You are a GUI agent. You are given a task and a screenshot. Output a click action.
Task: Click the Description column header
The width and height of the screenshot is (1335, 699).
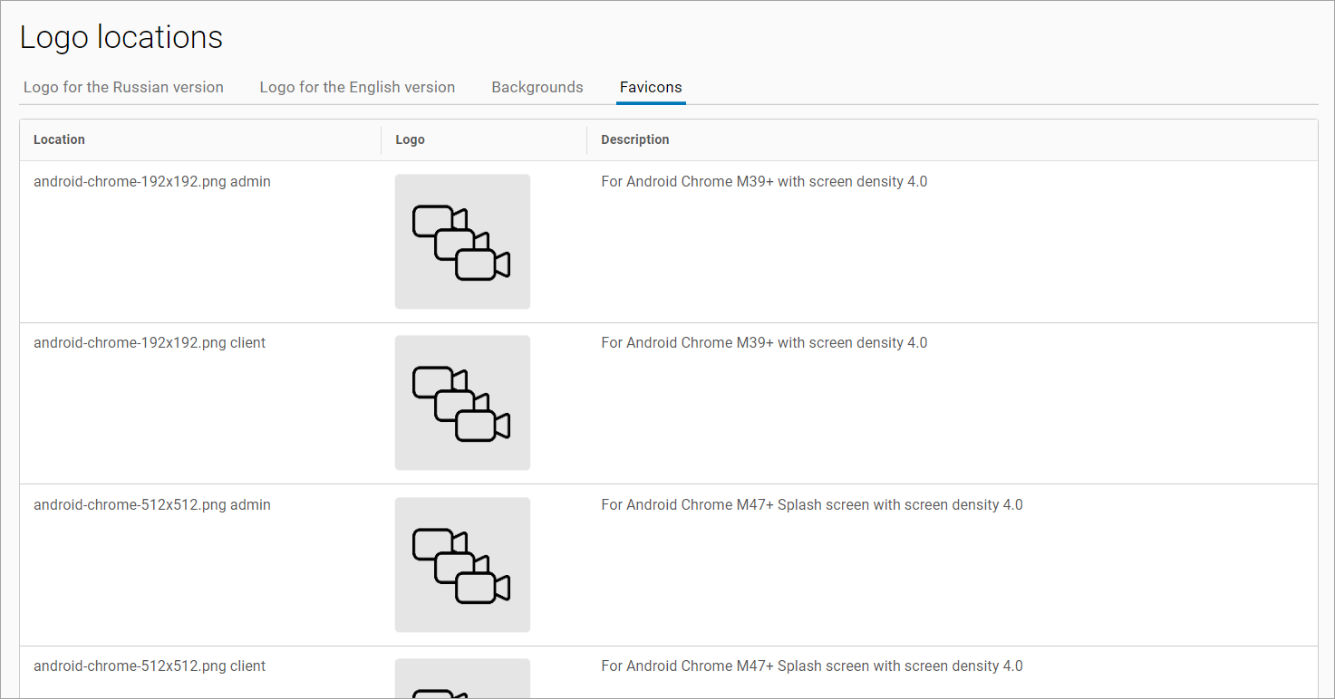634,139
